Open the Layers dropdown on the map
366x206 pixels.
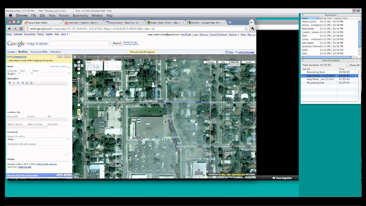pos(248,62)
